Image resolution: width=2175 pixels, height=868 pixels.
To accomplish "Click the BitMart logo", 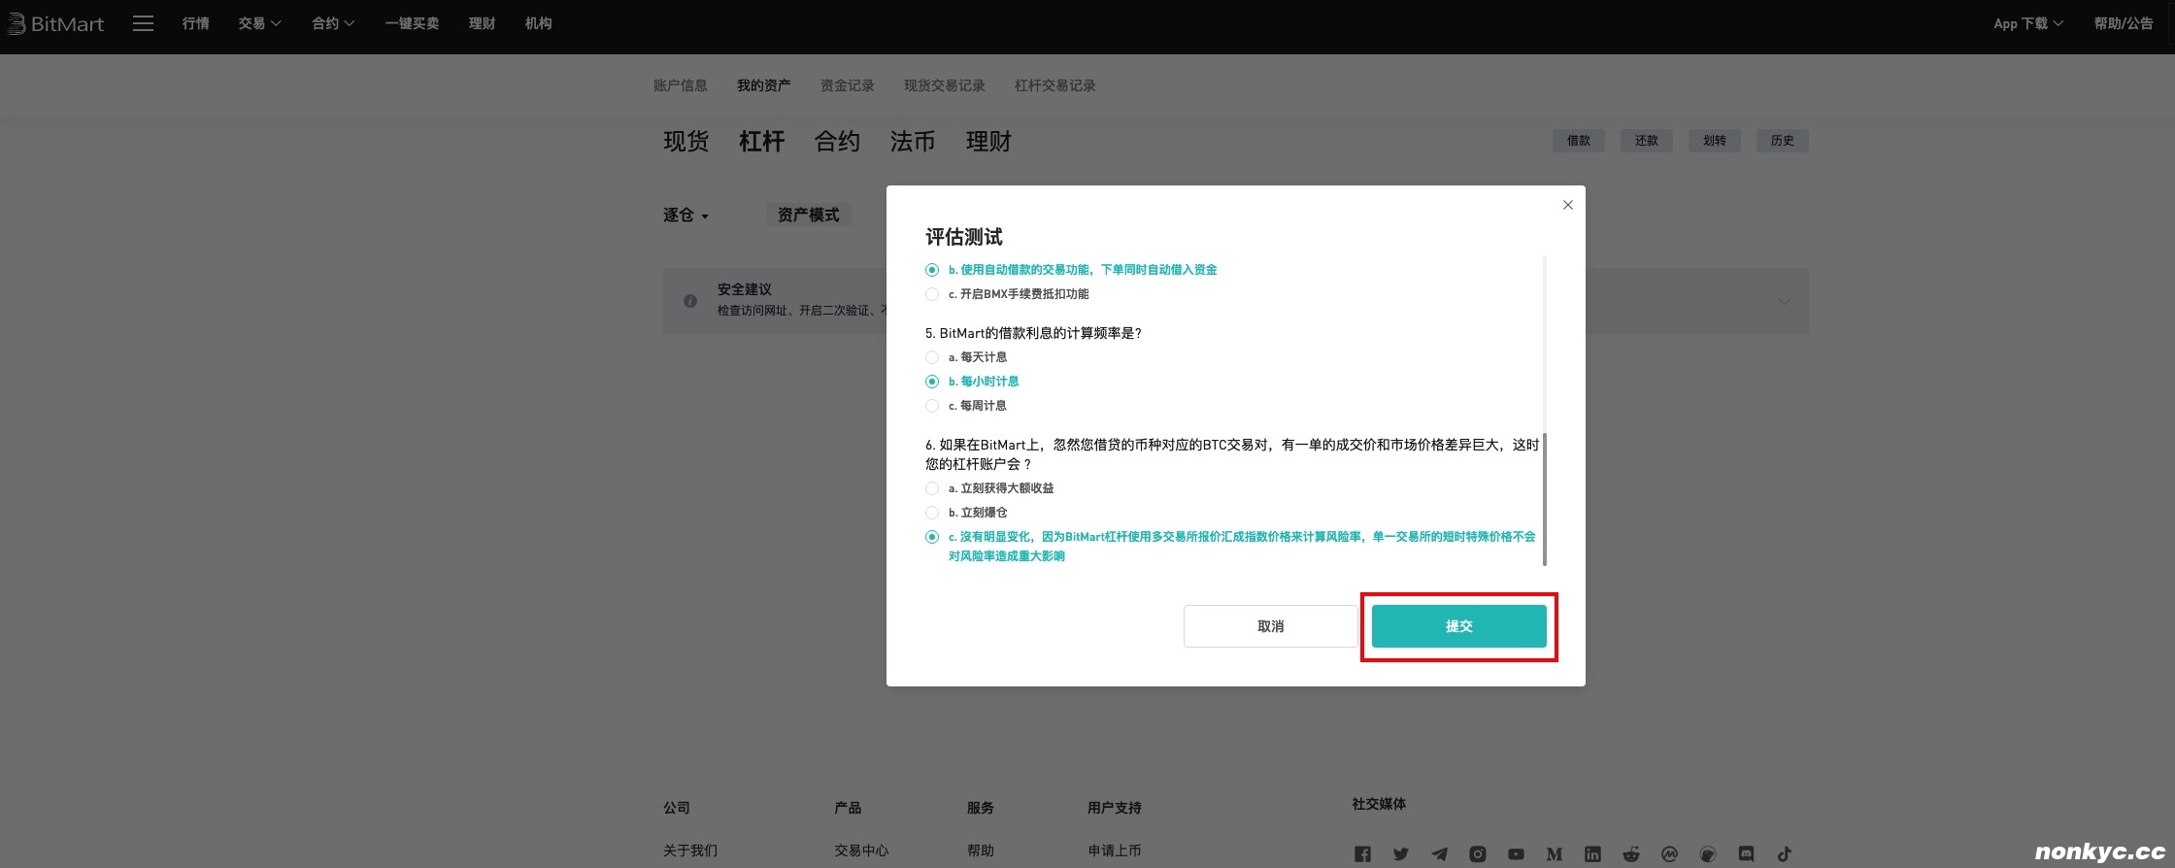I will pyautogui.click(x=56, y=24).
